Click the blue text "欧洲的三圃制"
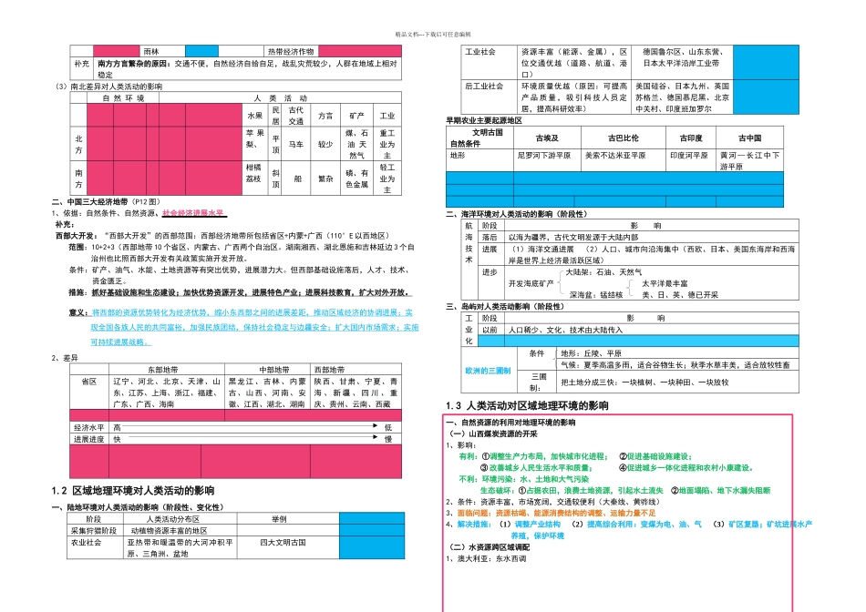Screen dimensions: 866x612 coord(488,371)
